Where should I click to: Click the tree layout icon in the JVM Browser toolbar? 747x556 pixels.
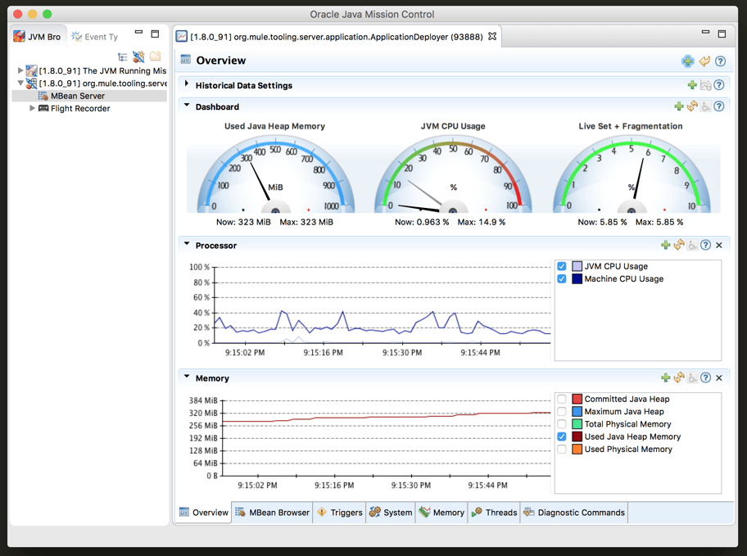123,56
